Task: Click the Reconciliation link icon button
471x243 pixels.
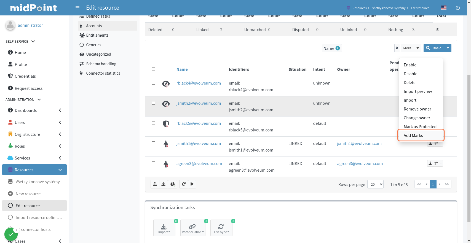Action: click(192, 228)
